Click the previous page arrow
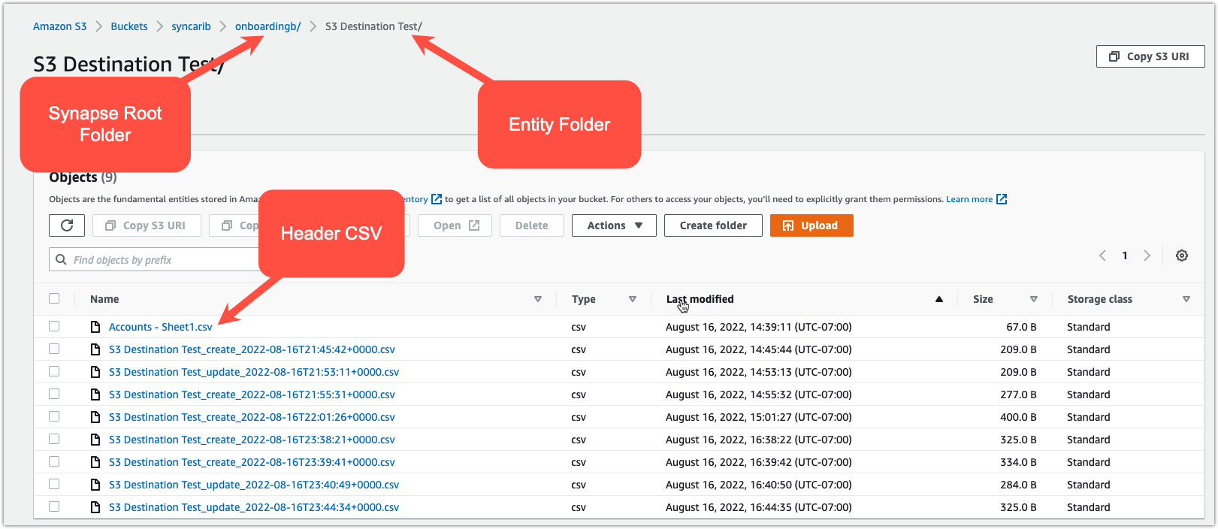 (1102, 255)
